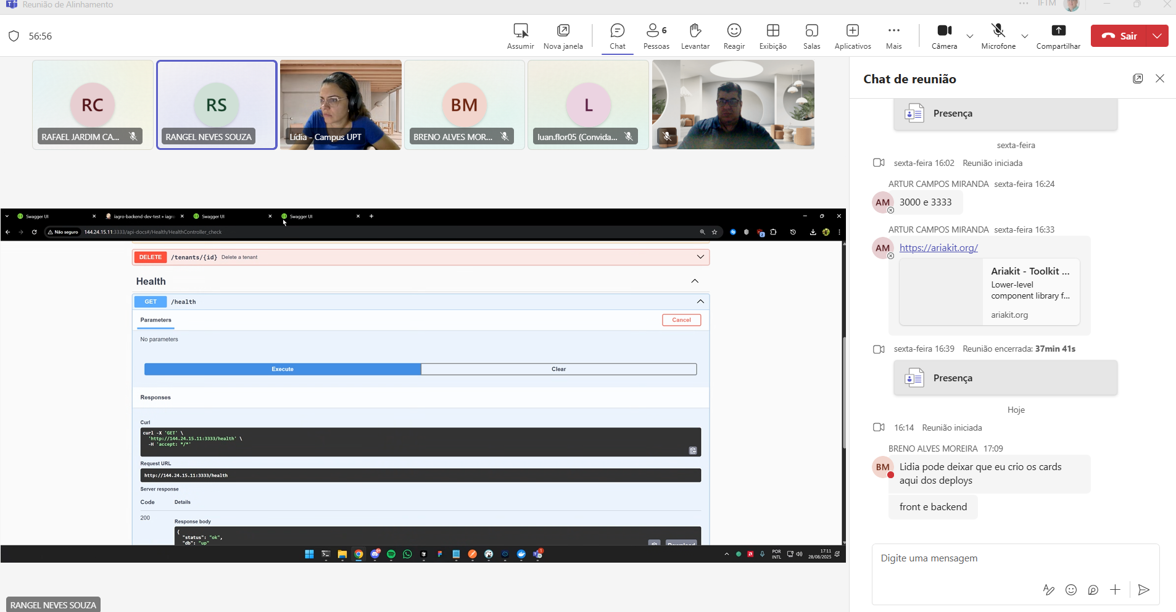Click the Digite uma mensagem field
The height and width of the screenshot is (612, 1176).
click(x=1016, y=558)
